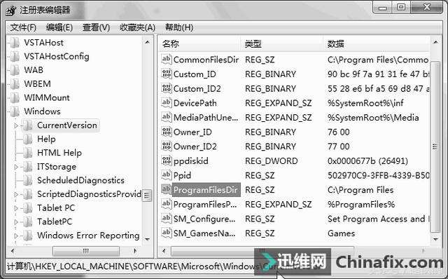Viewport: 448px width, 279px height.
Task: Click the string icon beside SM_Configure...
Action: (167, 219)
